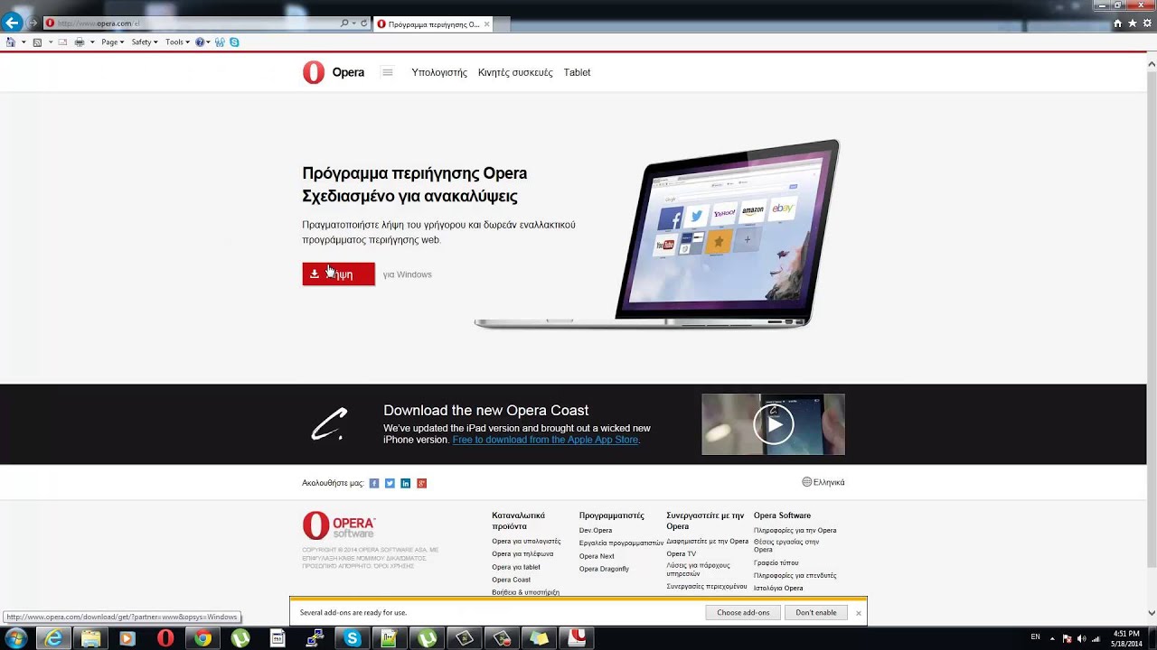
Task: Go back with the browser back arrow
Action: click(12, 23)
